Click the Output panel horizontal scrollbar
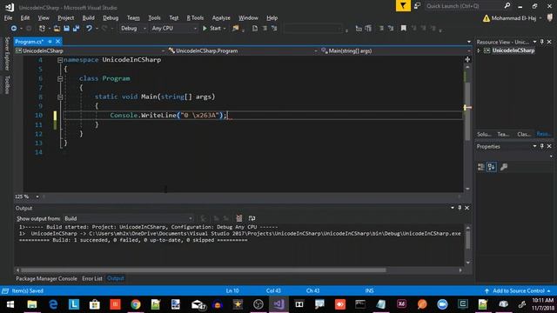 click(203, 270)
